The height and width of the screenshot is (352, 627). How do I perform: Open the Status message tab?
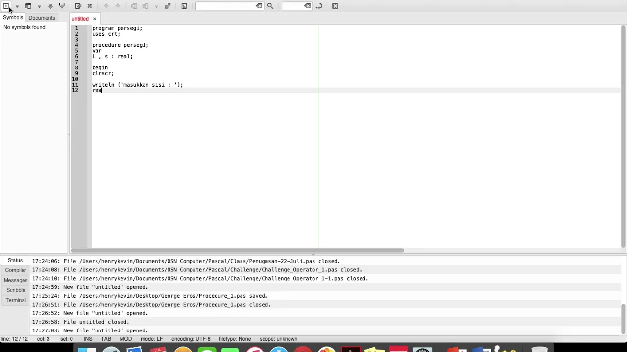15,261
